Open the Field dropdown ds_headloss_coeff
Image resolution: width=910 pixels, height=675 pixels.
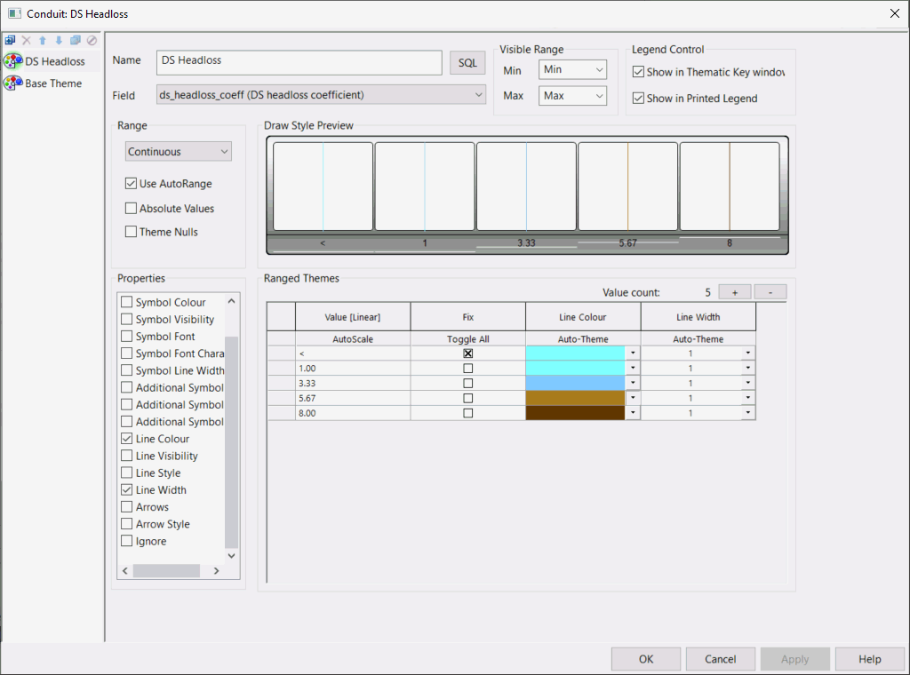click(321, 94)
